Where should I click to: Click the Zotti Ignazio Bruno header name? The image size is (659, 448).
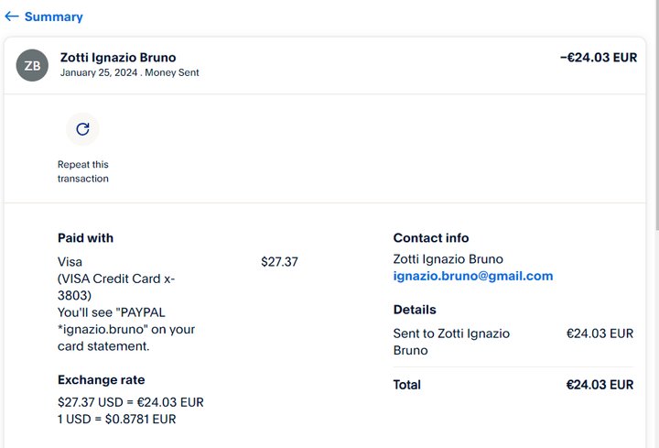click(118, 57)
